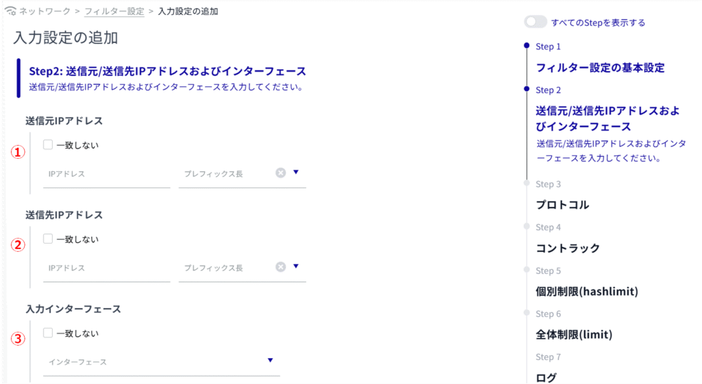
Task: Open the インターフェース dropdown list
Action: pyautogui.click(x=270, y=361)
